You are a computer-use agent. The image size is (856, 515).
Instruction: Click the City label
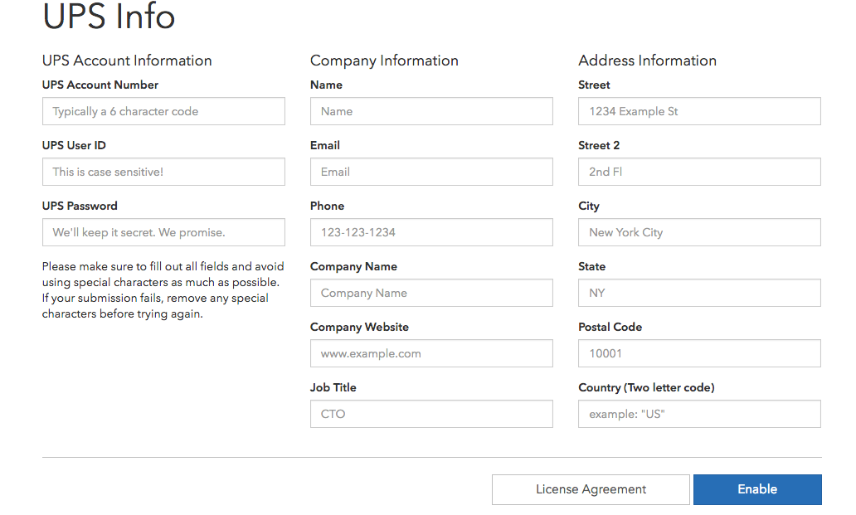pos(589,206)
